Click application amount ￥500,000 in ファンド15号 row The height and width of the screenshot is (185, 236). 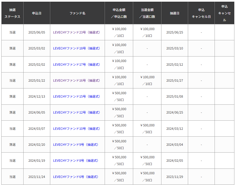pos(119,93)
